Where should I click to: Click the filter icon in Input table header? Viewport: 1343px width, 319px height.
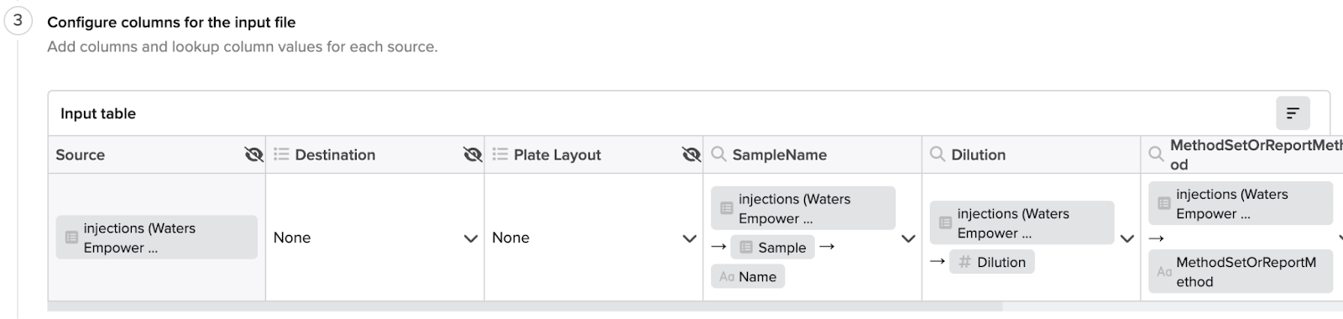pos(1293,112)
